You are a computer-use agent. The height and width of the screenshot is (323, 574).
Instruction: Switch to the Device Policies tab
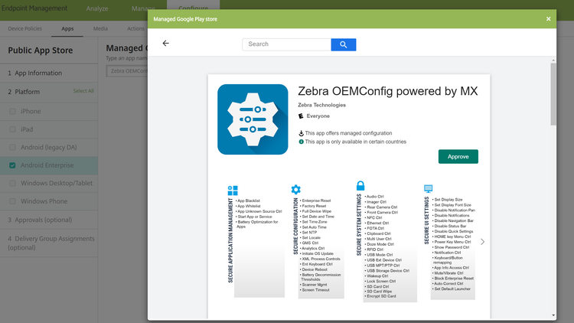click(25, 28)
